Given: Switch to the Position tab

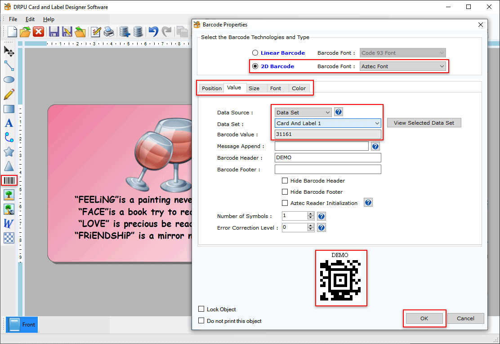Looking at the screenshot, I should coord(211,88).
